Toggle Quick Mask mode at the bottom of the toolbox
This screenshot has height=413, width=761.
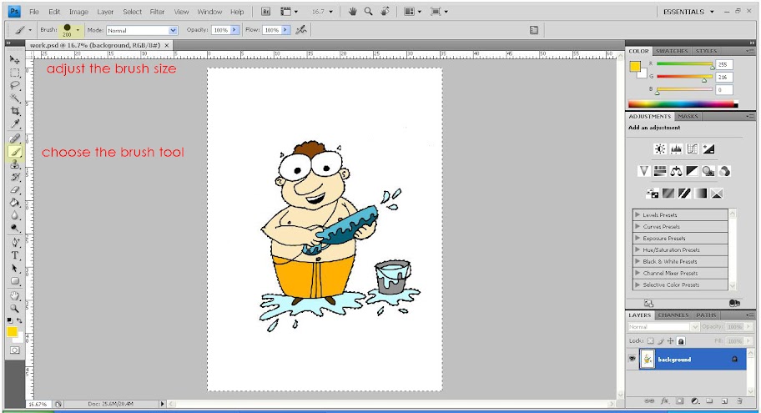click(15, 350)
